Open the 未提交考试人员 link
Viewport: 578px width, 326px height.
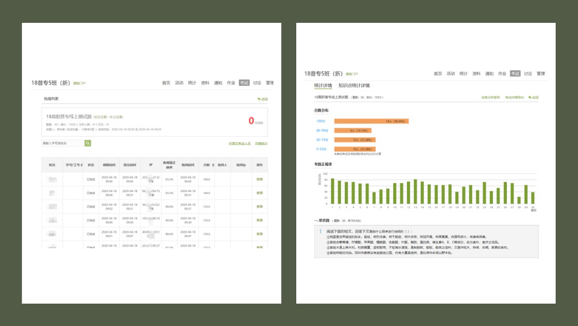239,143
